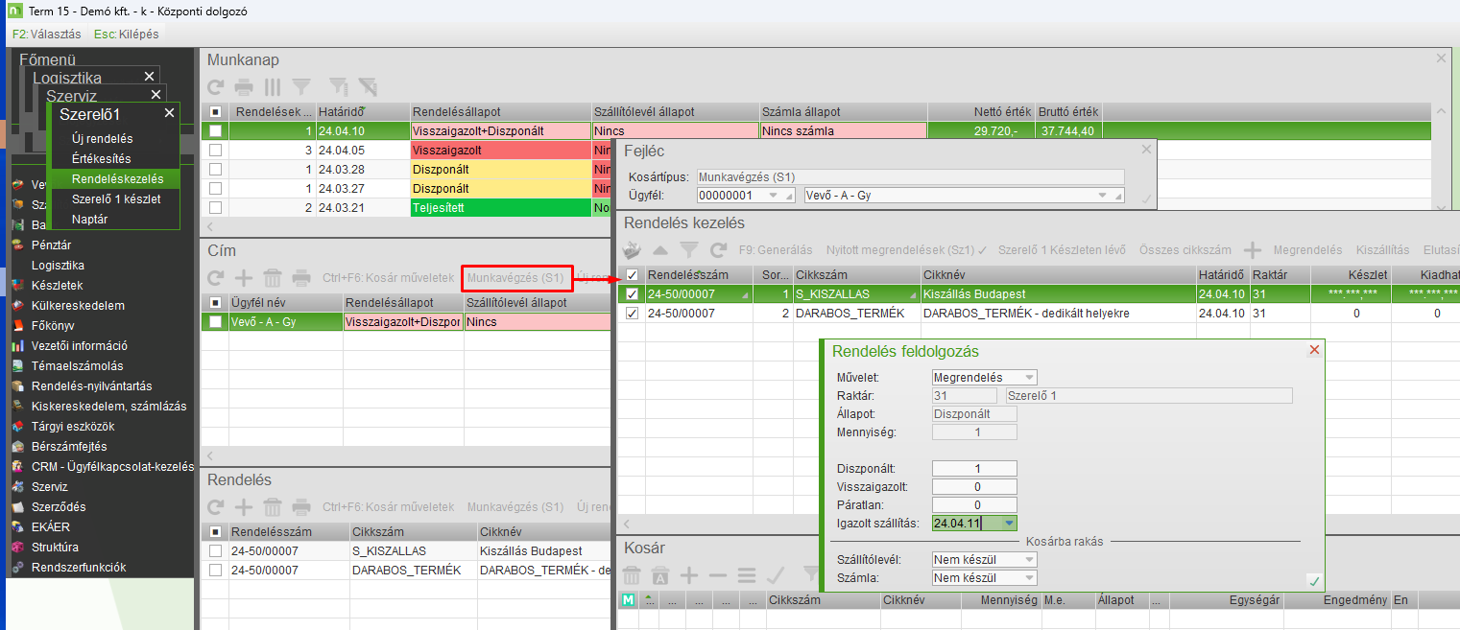Refresh the lower Rendelés panel
Screen dimensions: 1460x630
pyautogui.click(x=216, y=507)
